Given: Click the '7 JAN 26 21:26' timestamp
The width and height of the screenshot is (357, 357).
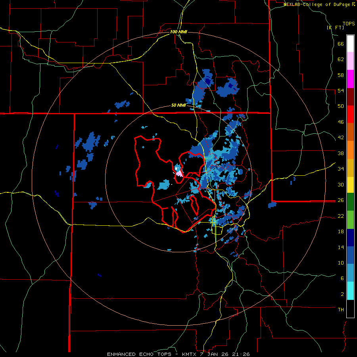Looking at the screenshot, I should pyautogui.click(x=225, y=354).
